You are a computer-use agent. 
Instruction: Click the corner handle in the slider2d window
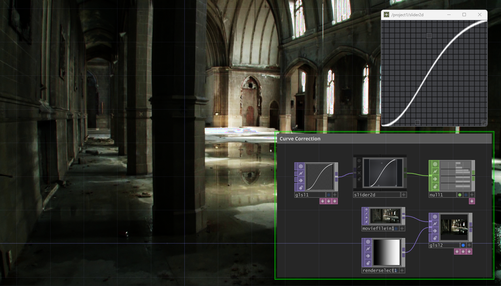point(484,123)
